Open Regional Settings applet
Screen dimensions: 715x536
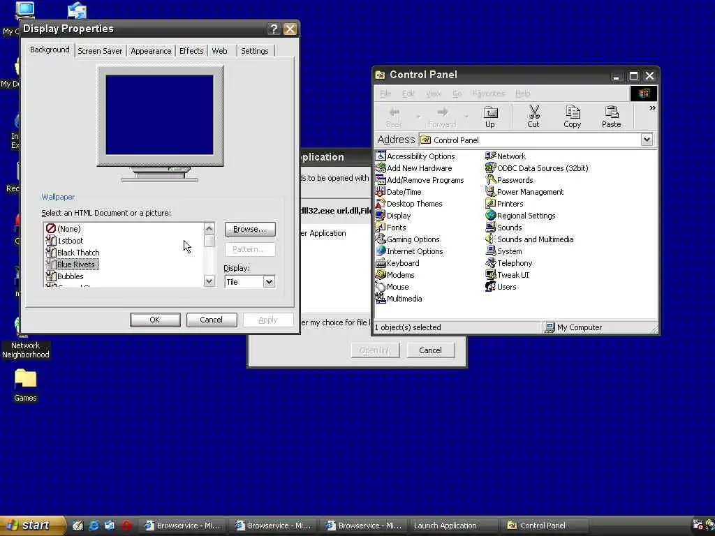tap(520, 216)
